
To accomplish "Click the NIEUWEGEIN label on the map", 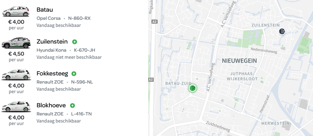I will (x=239, y=61).
